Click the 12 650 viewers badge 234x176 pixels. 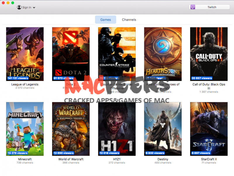(x=63, y=153)
